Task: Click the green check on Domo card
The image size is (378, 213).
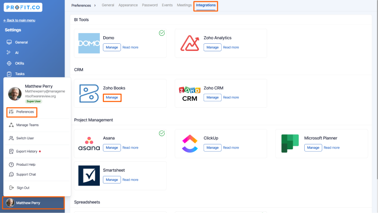Action: 162,33
